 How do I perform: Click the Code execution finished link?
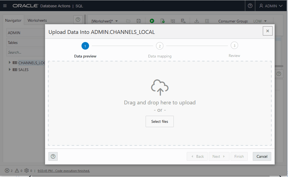tap(64, 170)
